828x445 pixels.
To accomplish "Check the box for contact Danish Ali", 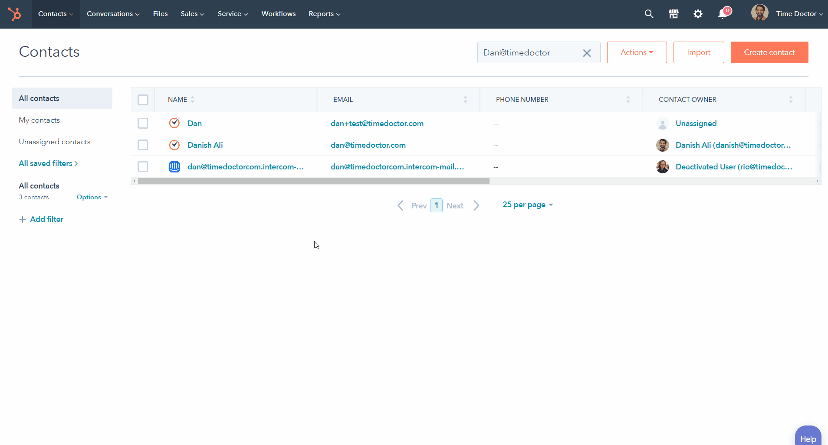I will [x=143, y=145].
